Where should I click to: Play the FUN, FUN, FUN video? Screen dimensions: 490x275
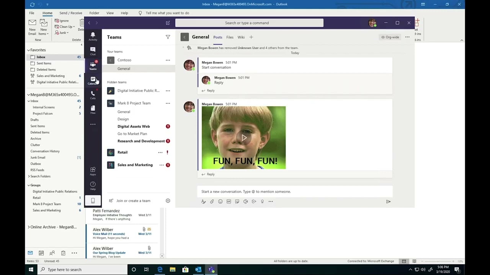point(244,137)
